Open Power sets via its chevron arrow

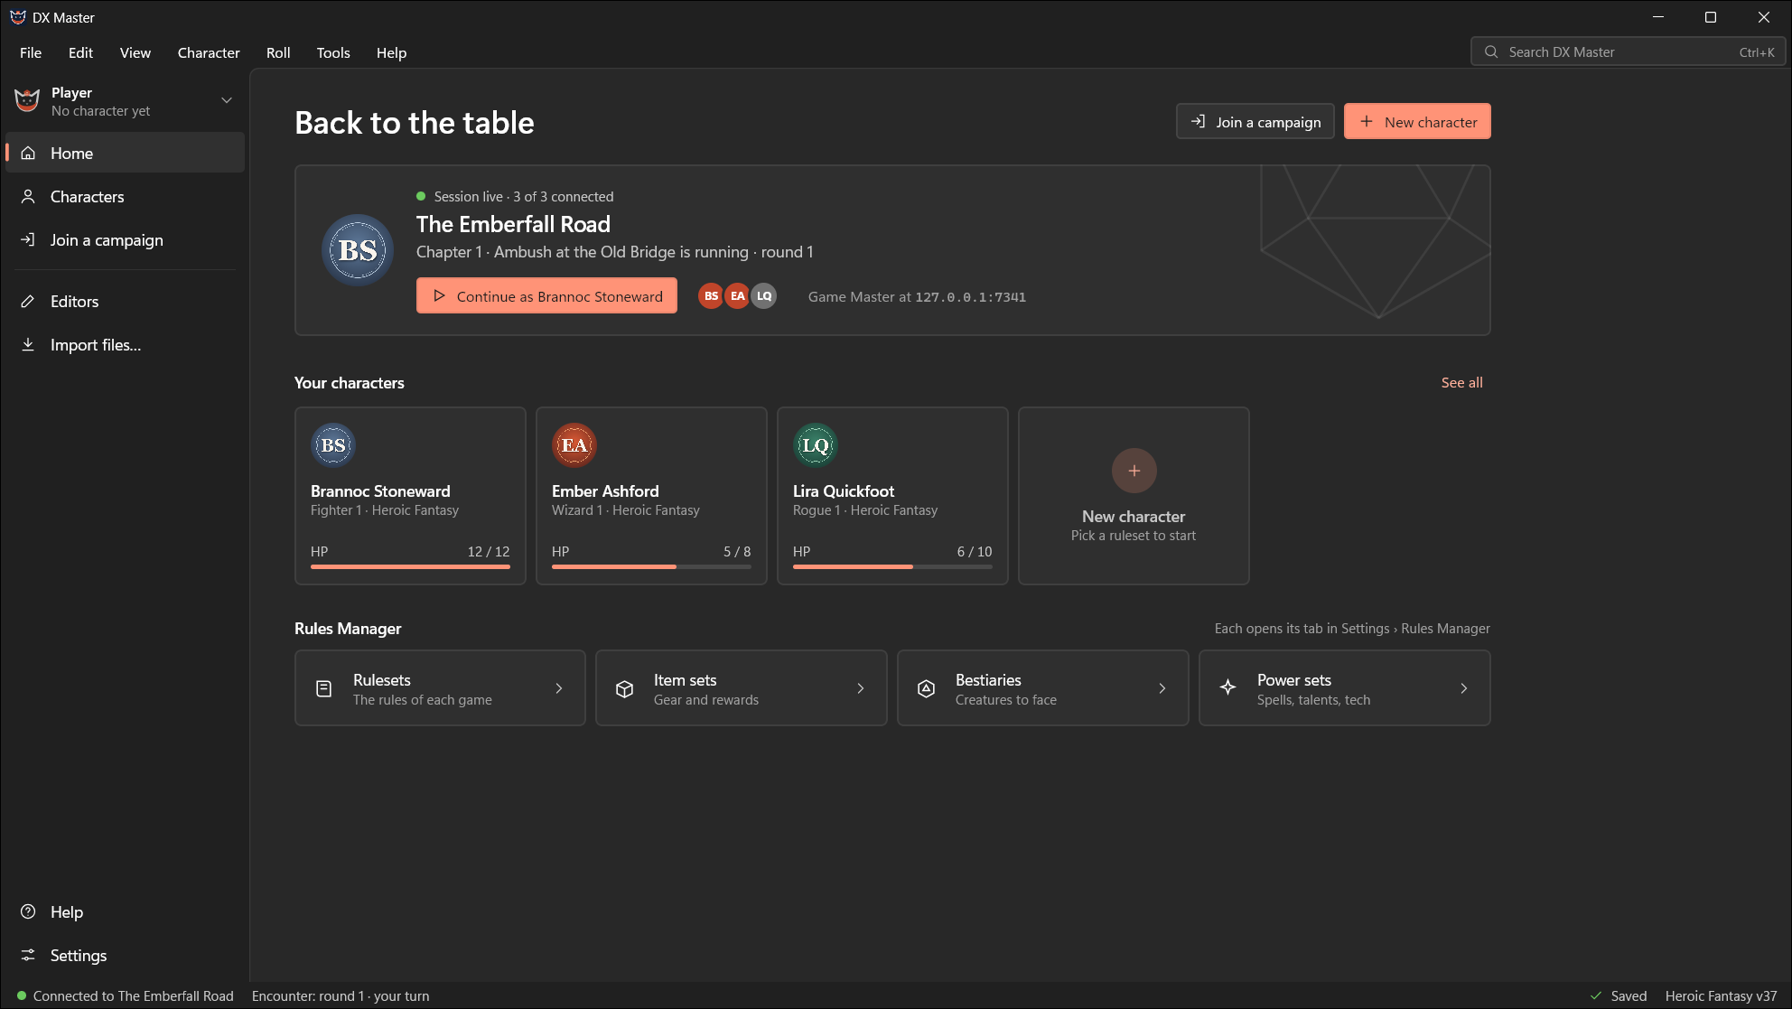1464,688
